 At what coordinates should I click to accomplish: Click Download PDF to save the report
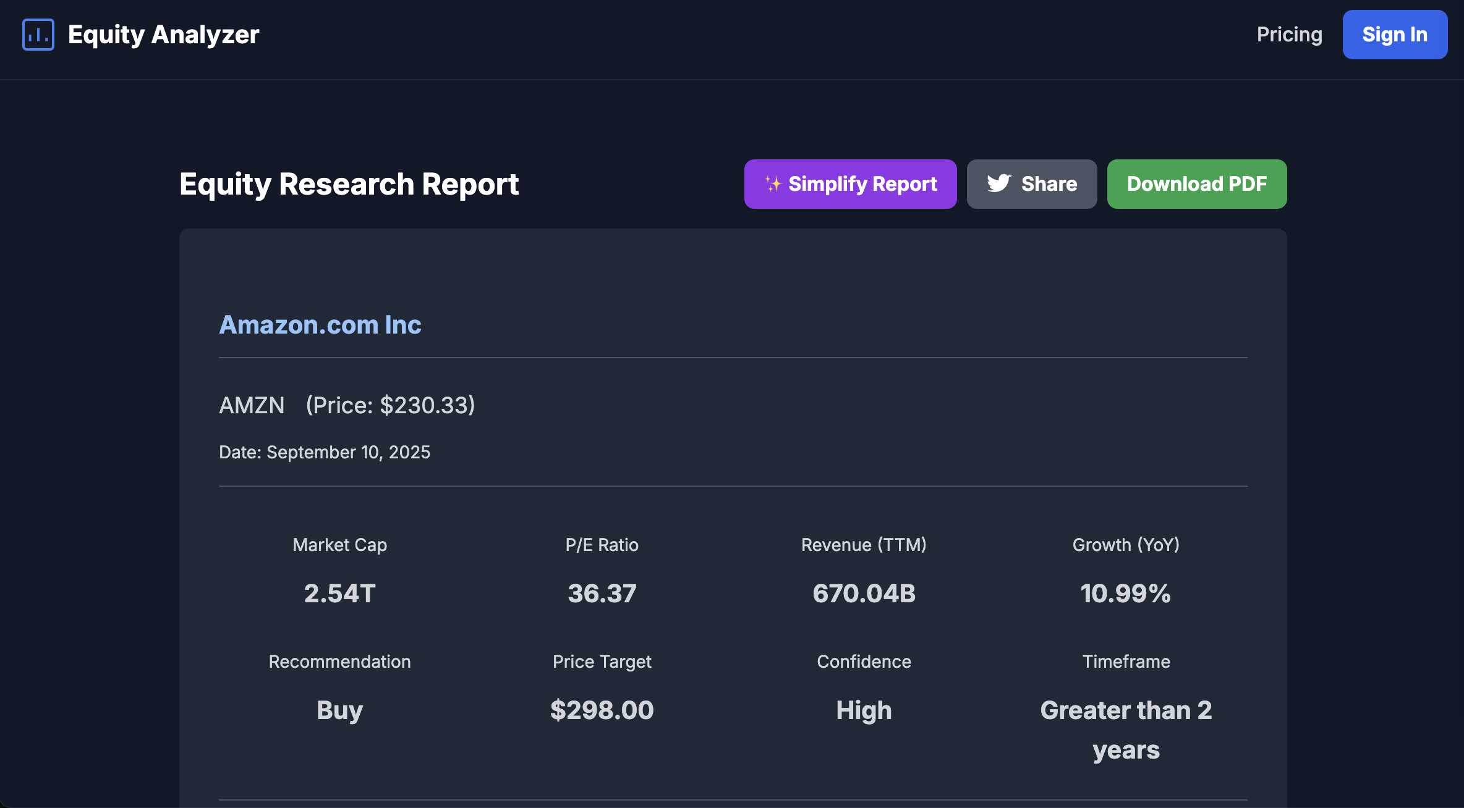pos(1196,183)
